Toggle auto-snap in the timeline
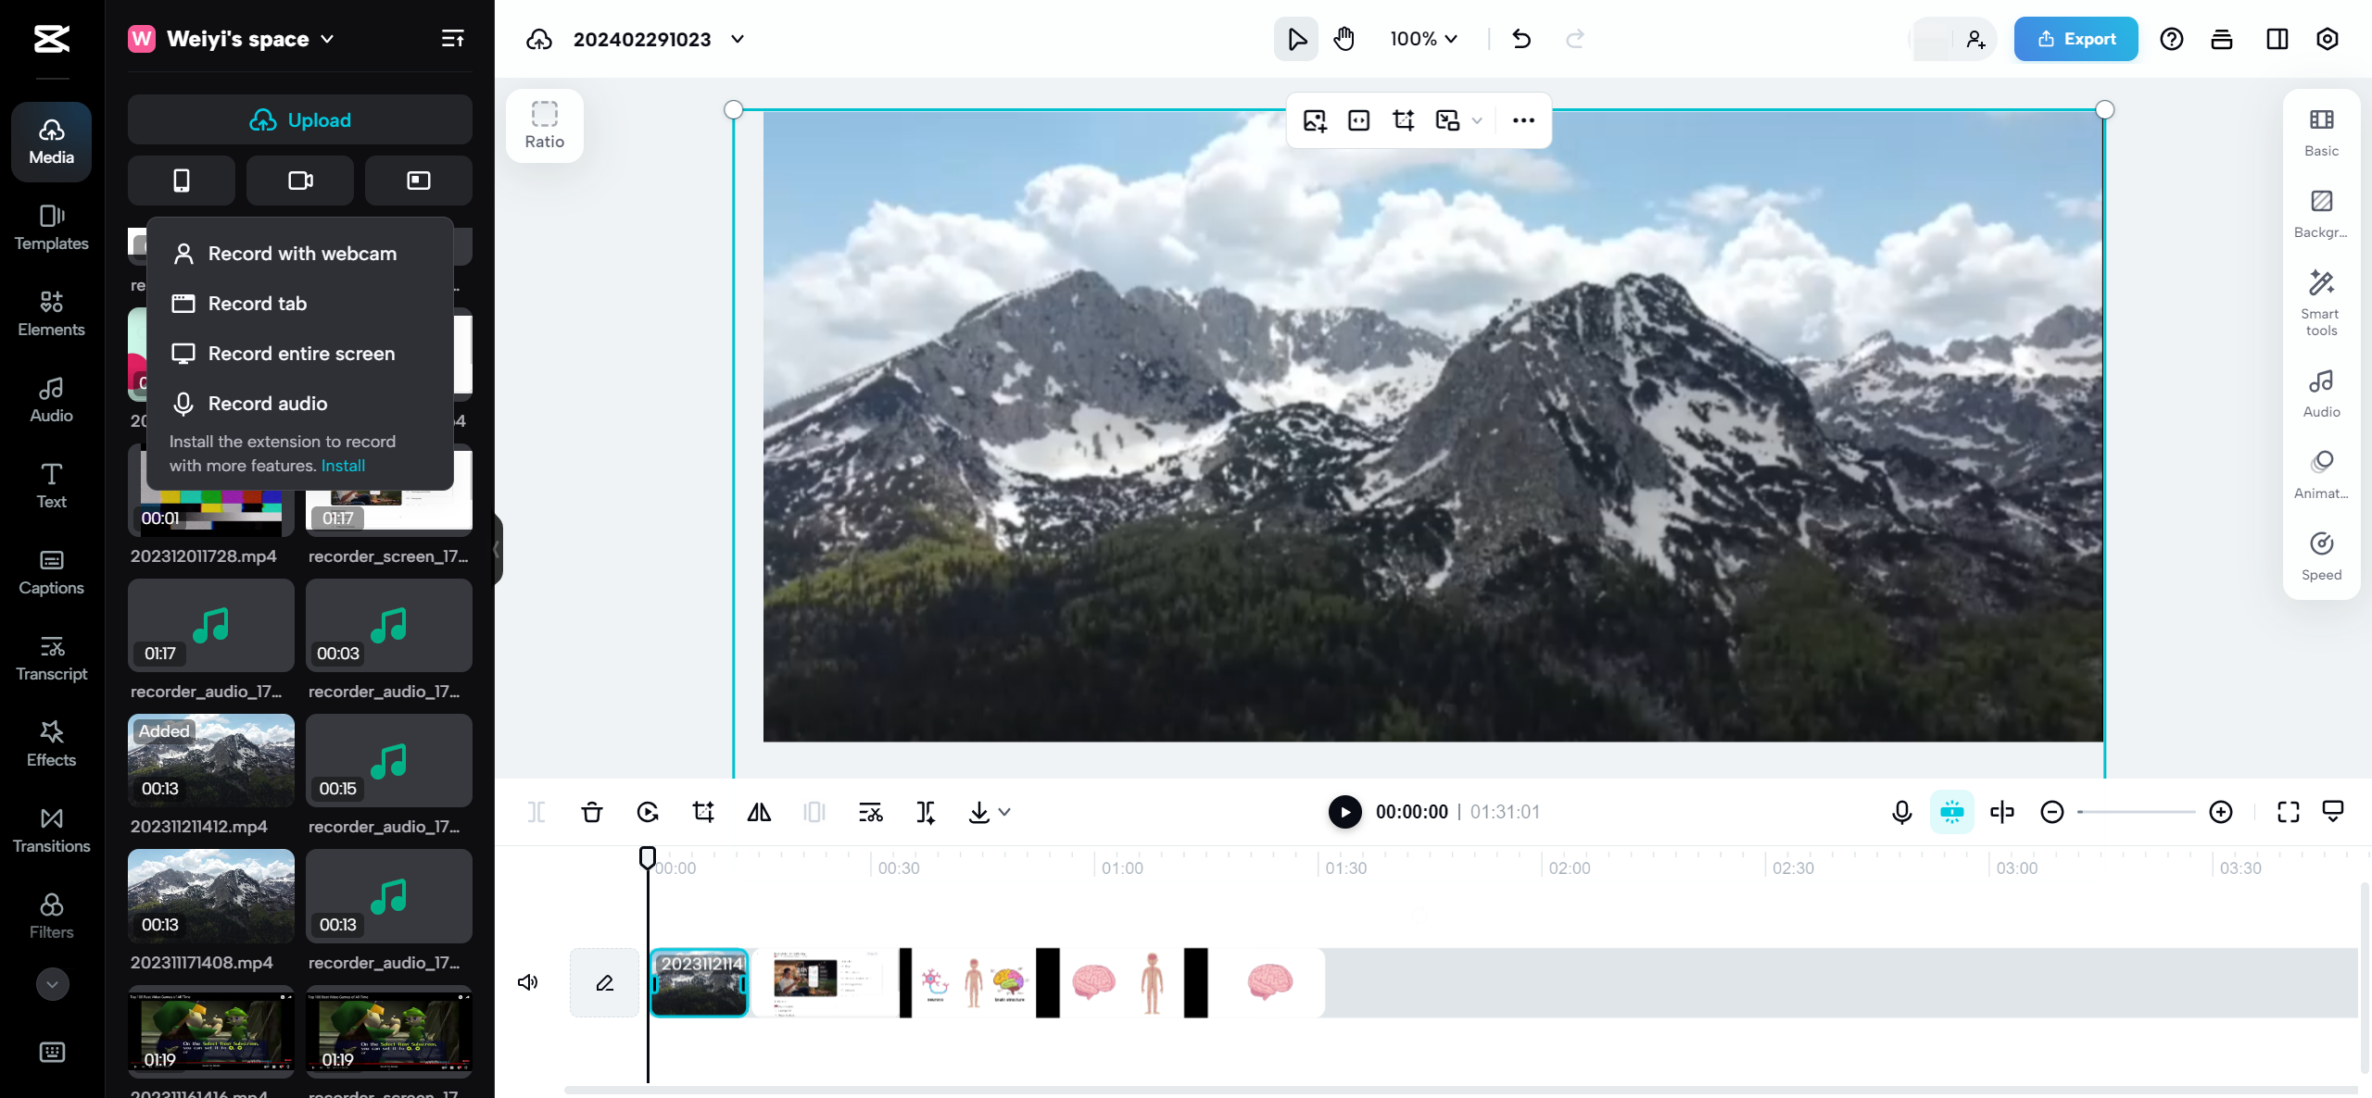The width and height of the screenshot is (2372, 1098). coord(1952,811)
